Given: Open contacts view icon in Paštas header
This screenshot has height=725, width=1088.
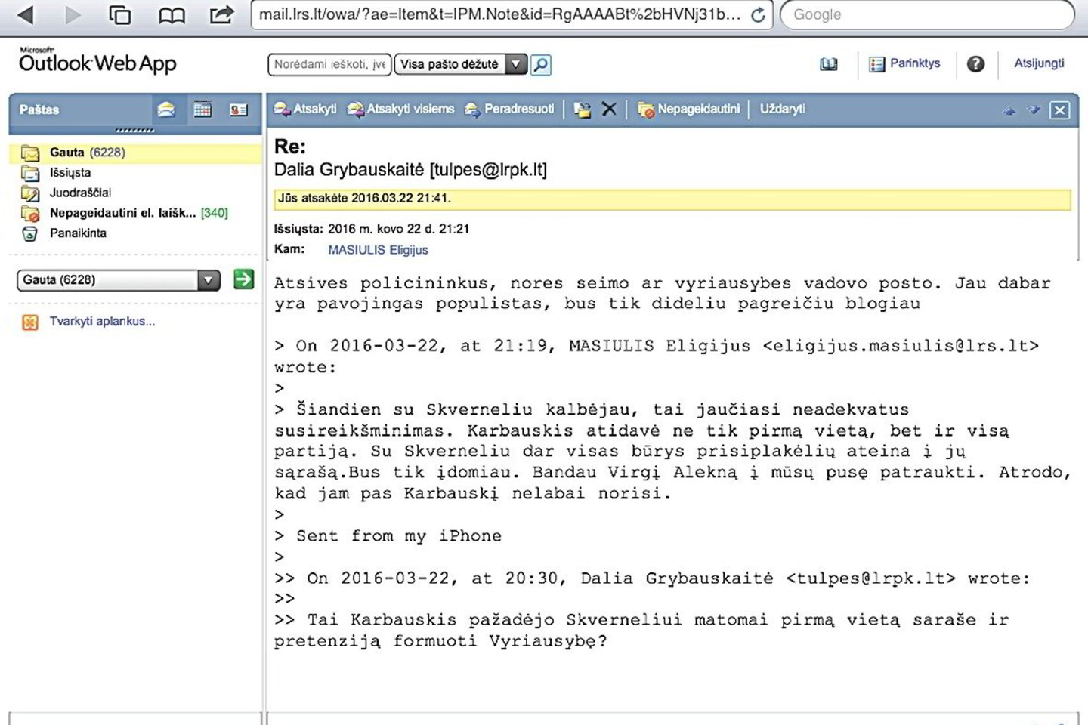Looking at the screenshot, I should pos(239,110).
